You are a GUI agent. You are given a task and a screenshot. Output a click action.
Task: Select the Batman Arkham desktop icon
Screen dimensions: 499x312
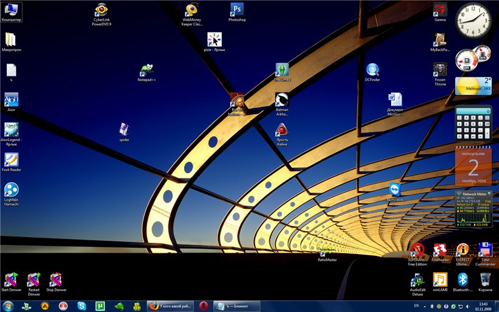[282, 100]
